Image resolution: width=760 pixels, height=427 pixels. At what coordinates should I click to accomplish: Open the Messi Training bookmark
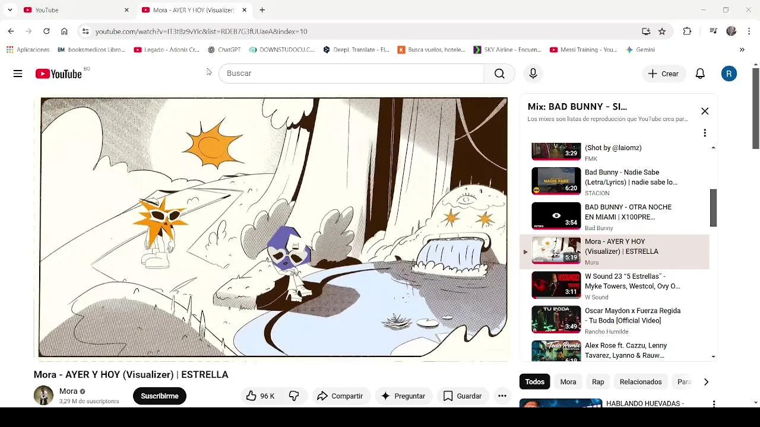[x=584, y=50]
